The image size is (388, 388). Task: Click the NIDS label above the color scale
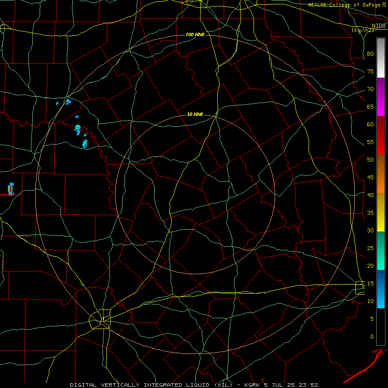tap(379, 26)
